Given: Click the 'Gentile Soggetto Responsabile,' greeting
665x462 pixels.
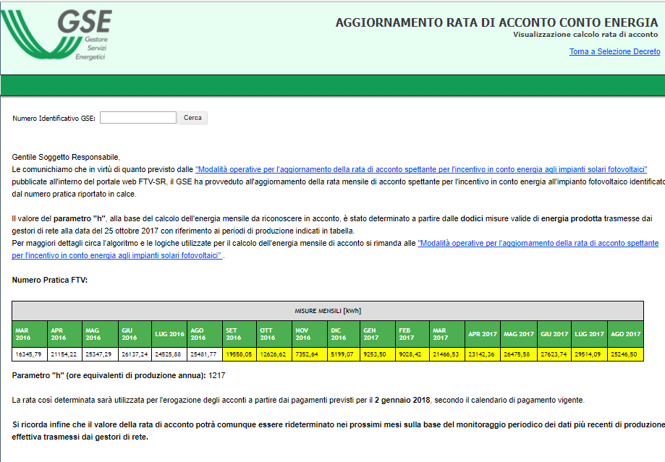Looking at the screenshot, I should [66, 157].
